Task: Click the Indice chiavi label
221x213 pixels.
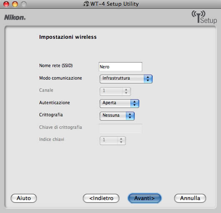Action: [x=52, y=139]
